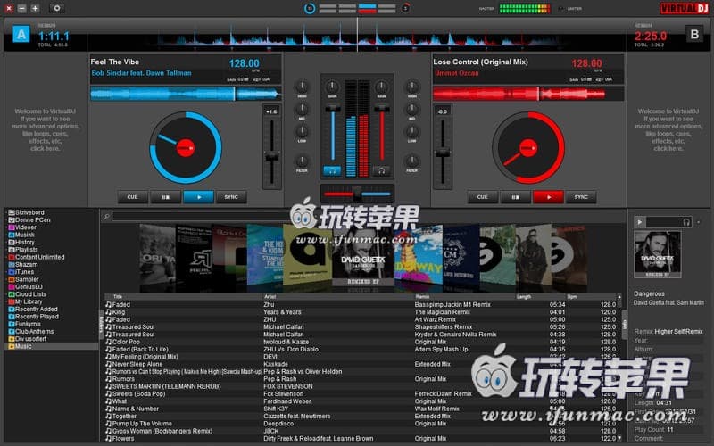Open Playlists in sidebar
Image resolution: width=714 pixels, height=446 pixels.
click(x=27, y=250)
